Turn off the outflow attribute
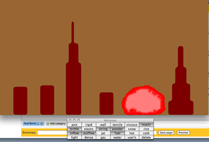This screenshot has height=142, width=209. click(89, 133)
